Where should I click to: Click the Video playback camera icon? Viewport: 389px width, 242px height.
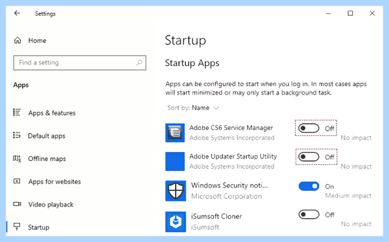tap(17, 204)
